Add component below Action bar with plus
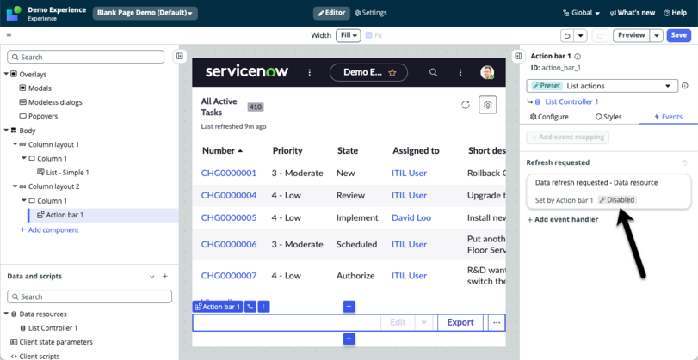 click(349, 339)
